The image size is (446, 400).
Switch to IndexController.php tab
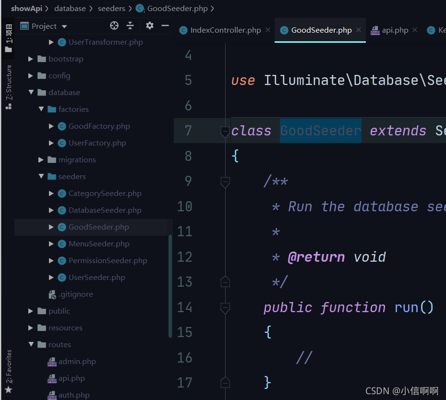[225, 30]
